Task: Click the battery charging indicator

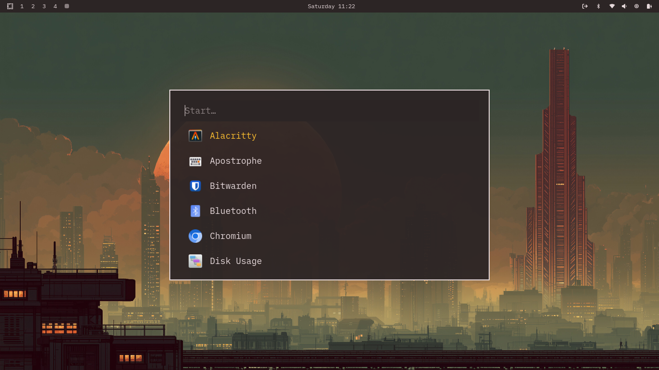Action: (x=649, y=6)
